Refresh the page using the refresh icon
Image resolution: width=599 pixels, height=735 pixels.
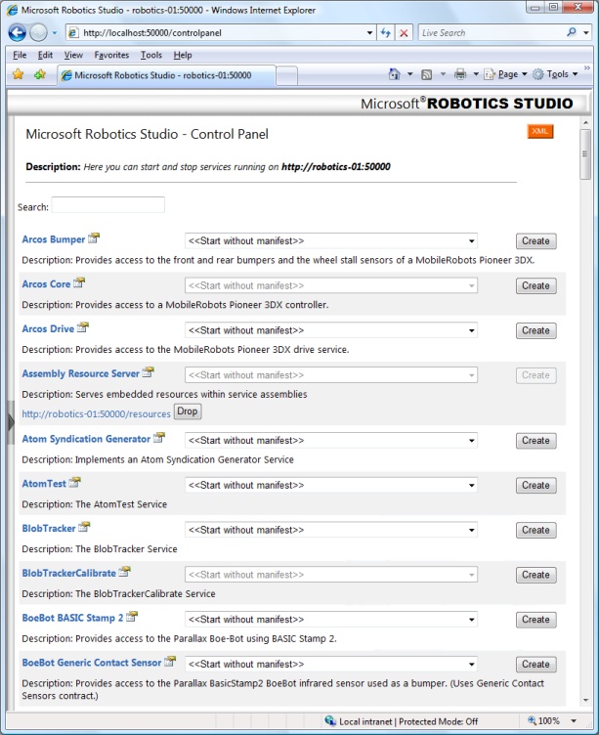coord(386,33)
